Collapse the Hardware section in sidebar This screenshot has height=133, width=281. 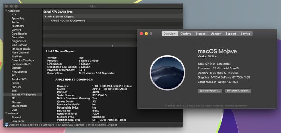click(6, 11)
